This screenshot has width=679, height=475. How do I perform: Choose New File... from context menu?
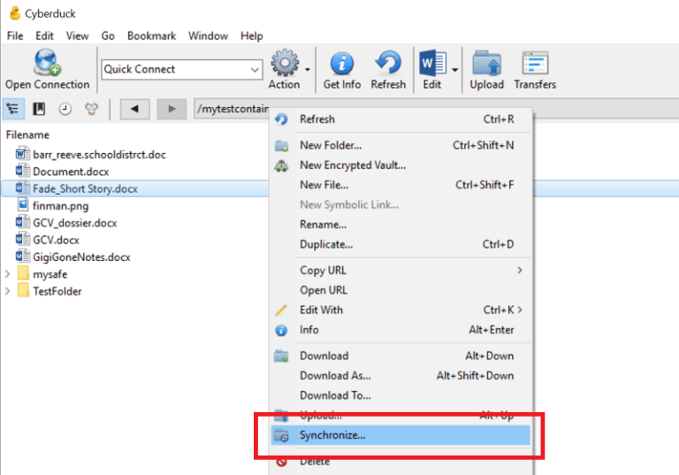pyautogui.click(x=401, y=185)
